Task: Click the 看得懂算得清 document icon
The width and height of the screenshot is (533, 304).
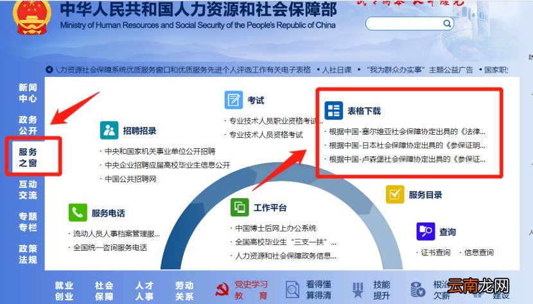Action: [292, 290]
